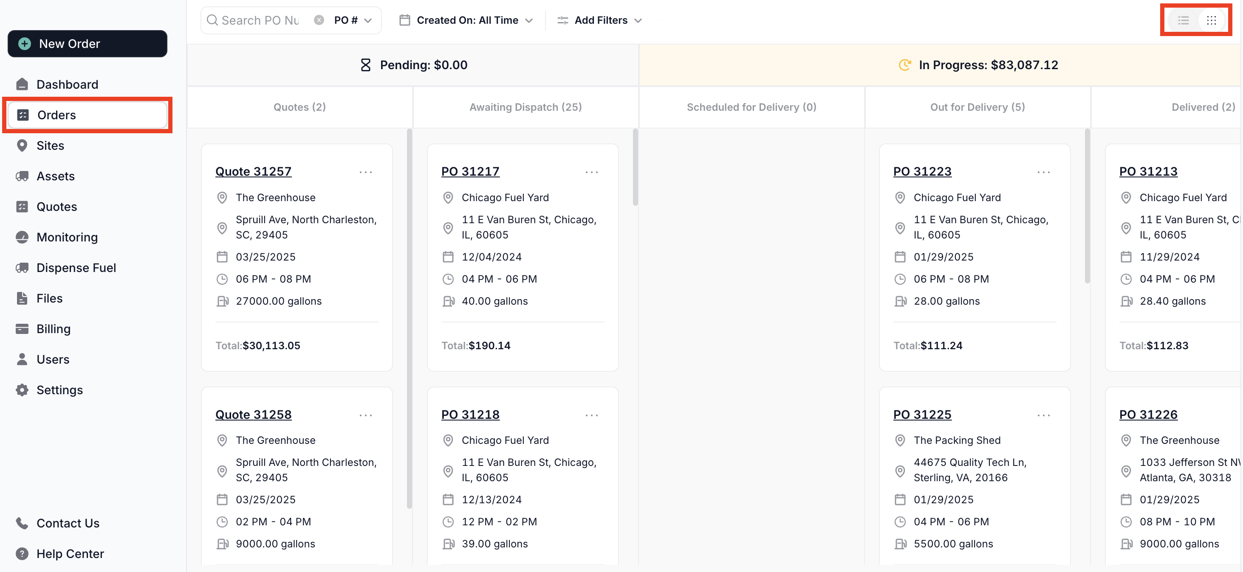Open three-dot menu on PO 31223 card
Screen dimensions: 1243x572
[x=1043, y=172]
